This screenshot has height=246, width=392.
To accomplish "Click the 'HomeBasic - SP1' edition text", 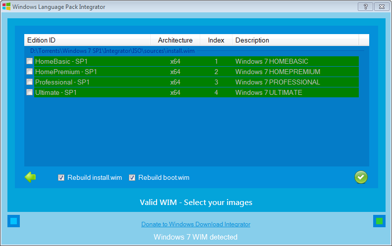I will point(61,61).
